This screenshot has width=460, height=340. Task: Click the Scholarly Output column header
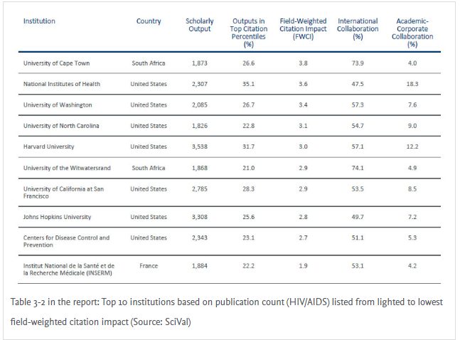[x=200, y=25]
